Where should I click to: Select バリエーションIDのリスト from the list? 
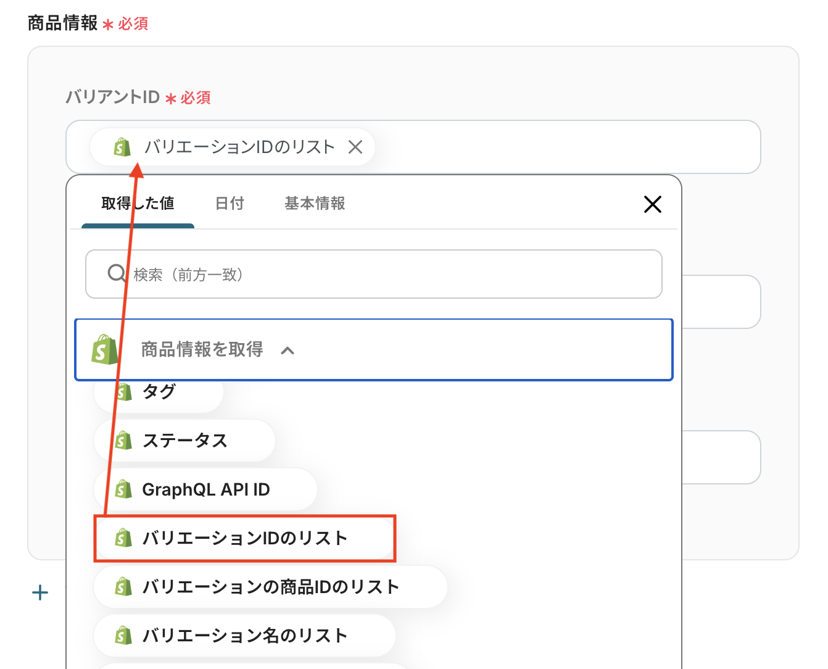click(245, 538)
